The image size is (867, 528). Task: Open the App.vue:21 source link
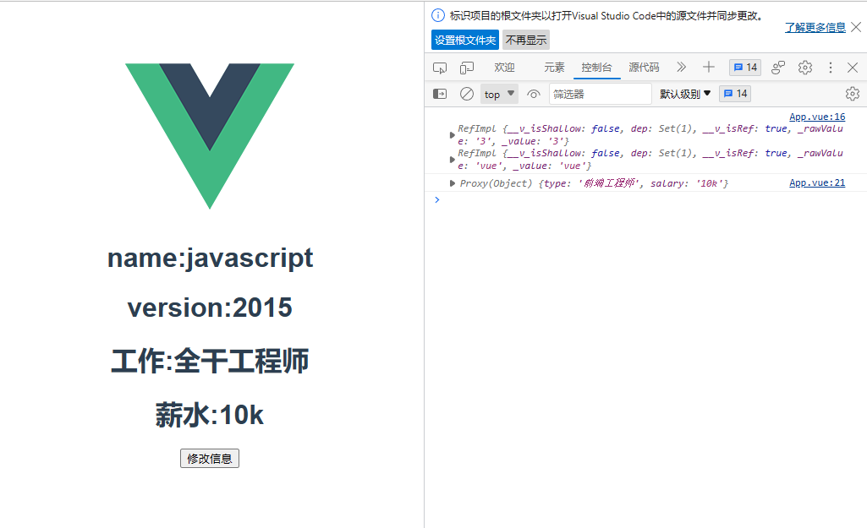(x=817, y=182)
